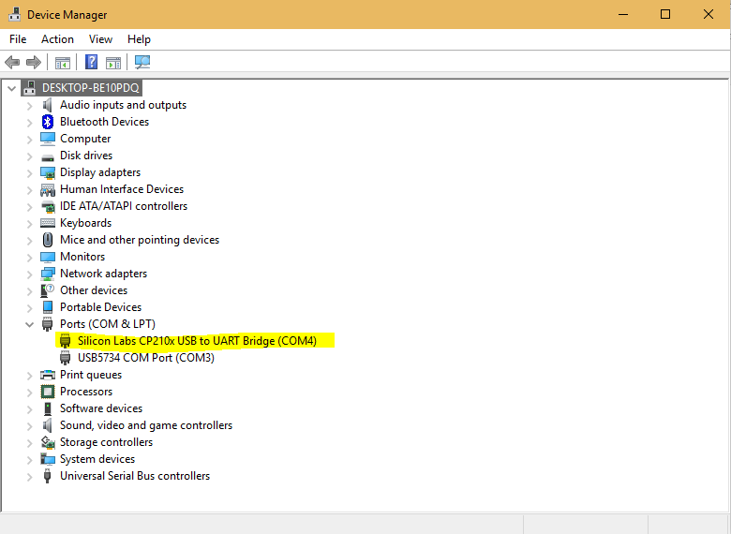Click Scan for hardware changes icon
Image resolution: width=731 pixels, height=534 pixels.
pyautogui.click(x=142, y=62)
